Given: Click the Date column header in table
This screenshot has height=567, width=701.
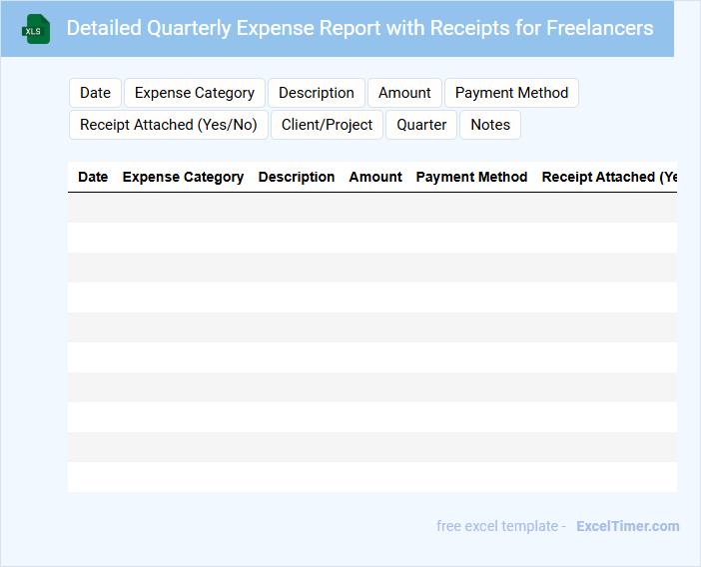Looking at the screenshot, I should (x=93, y=177).
